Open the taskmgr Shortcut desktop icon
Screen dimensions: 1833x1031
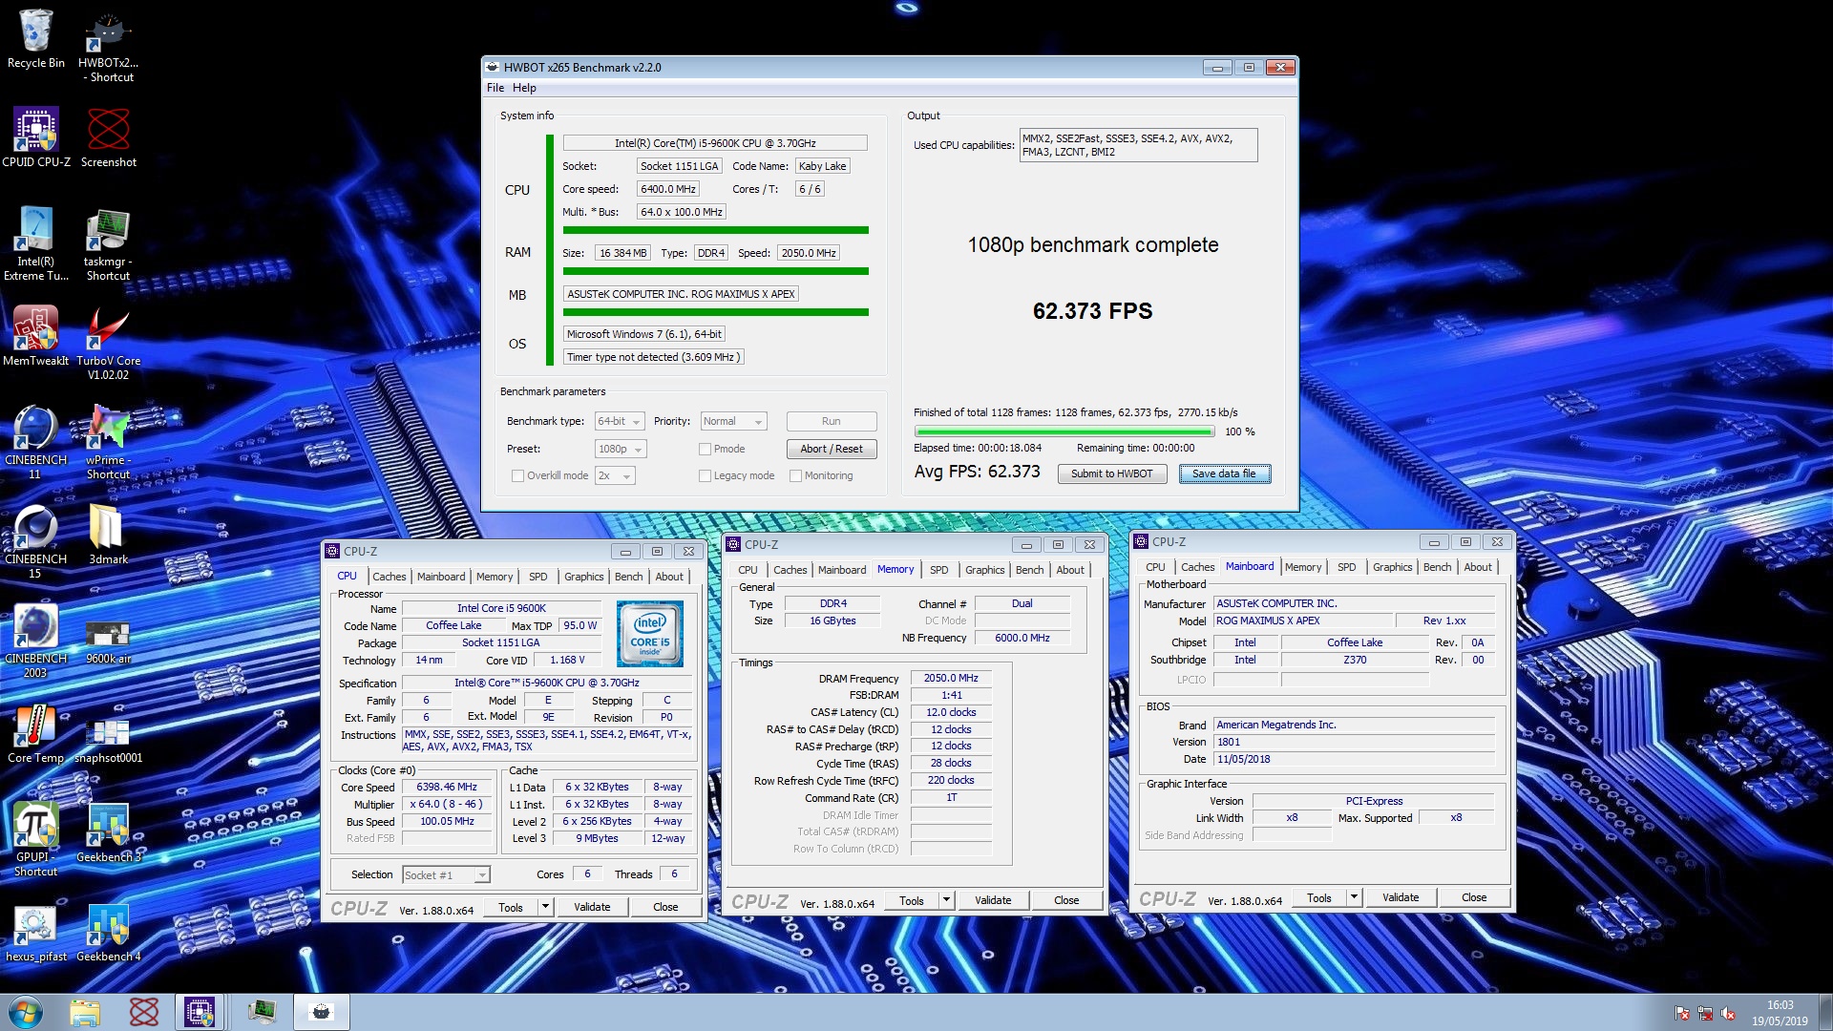tap(108, 244)
